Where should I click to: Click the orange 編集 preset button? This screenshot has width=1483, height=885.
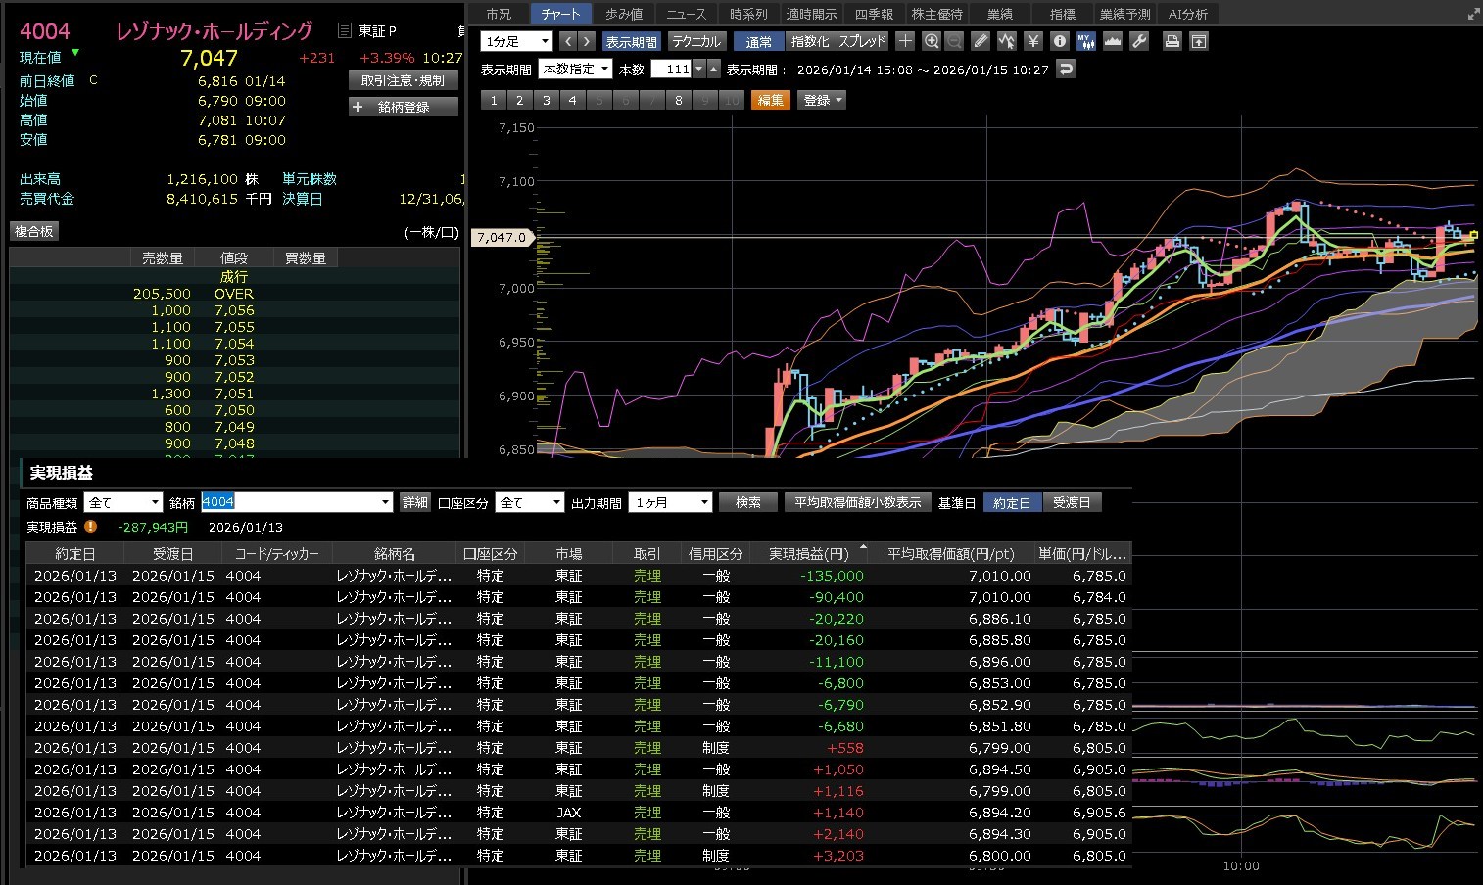click(770, 100)
